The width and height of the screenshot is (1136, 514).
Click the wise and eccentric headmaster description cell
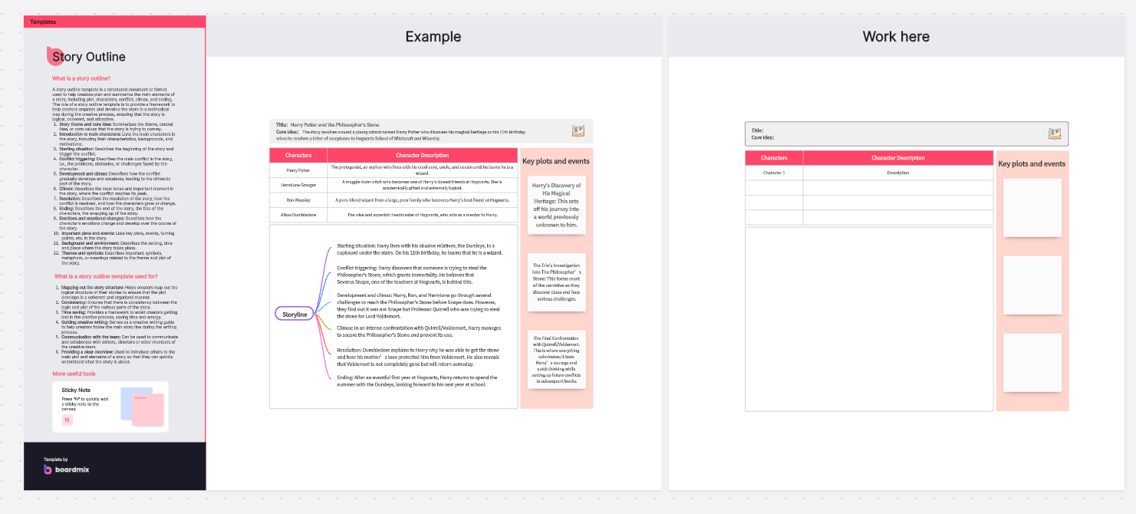tap(422, 216)
